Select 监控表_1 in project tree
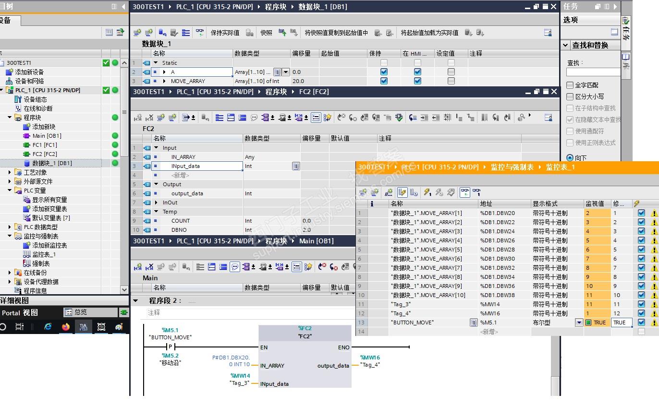This screenshot has width=659, height=406. coord(44,254)
